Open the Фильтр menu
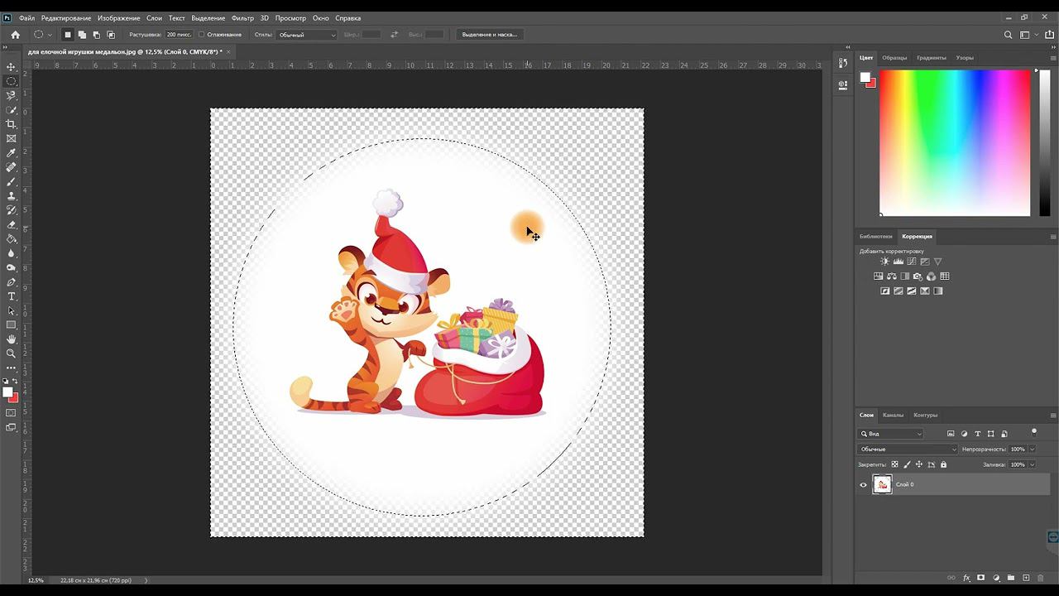This screenshot has height=596, width=1059. [x=243, y=18]
